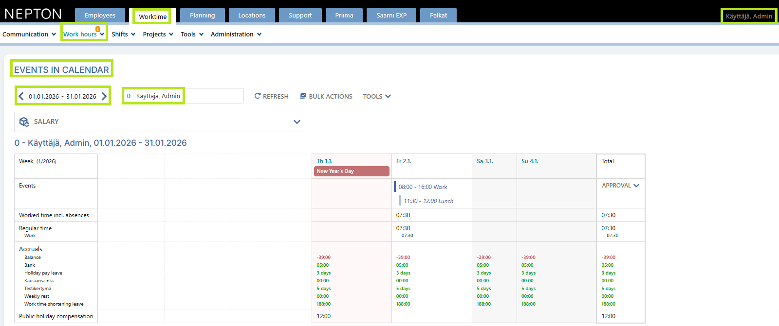Expand the Shifts menu
Image resolution: width=779 pixels, height=326 pixels.
point(124,34)
